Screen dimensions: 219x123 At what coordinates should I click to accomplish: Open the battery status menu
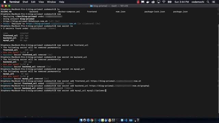point(170,2)
